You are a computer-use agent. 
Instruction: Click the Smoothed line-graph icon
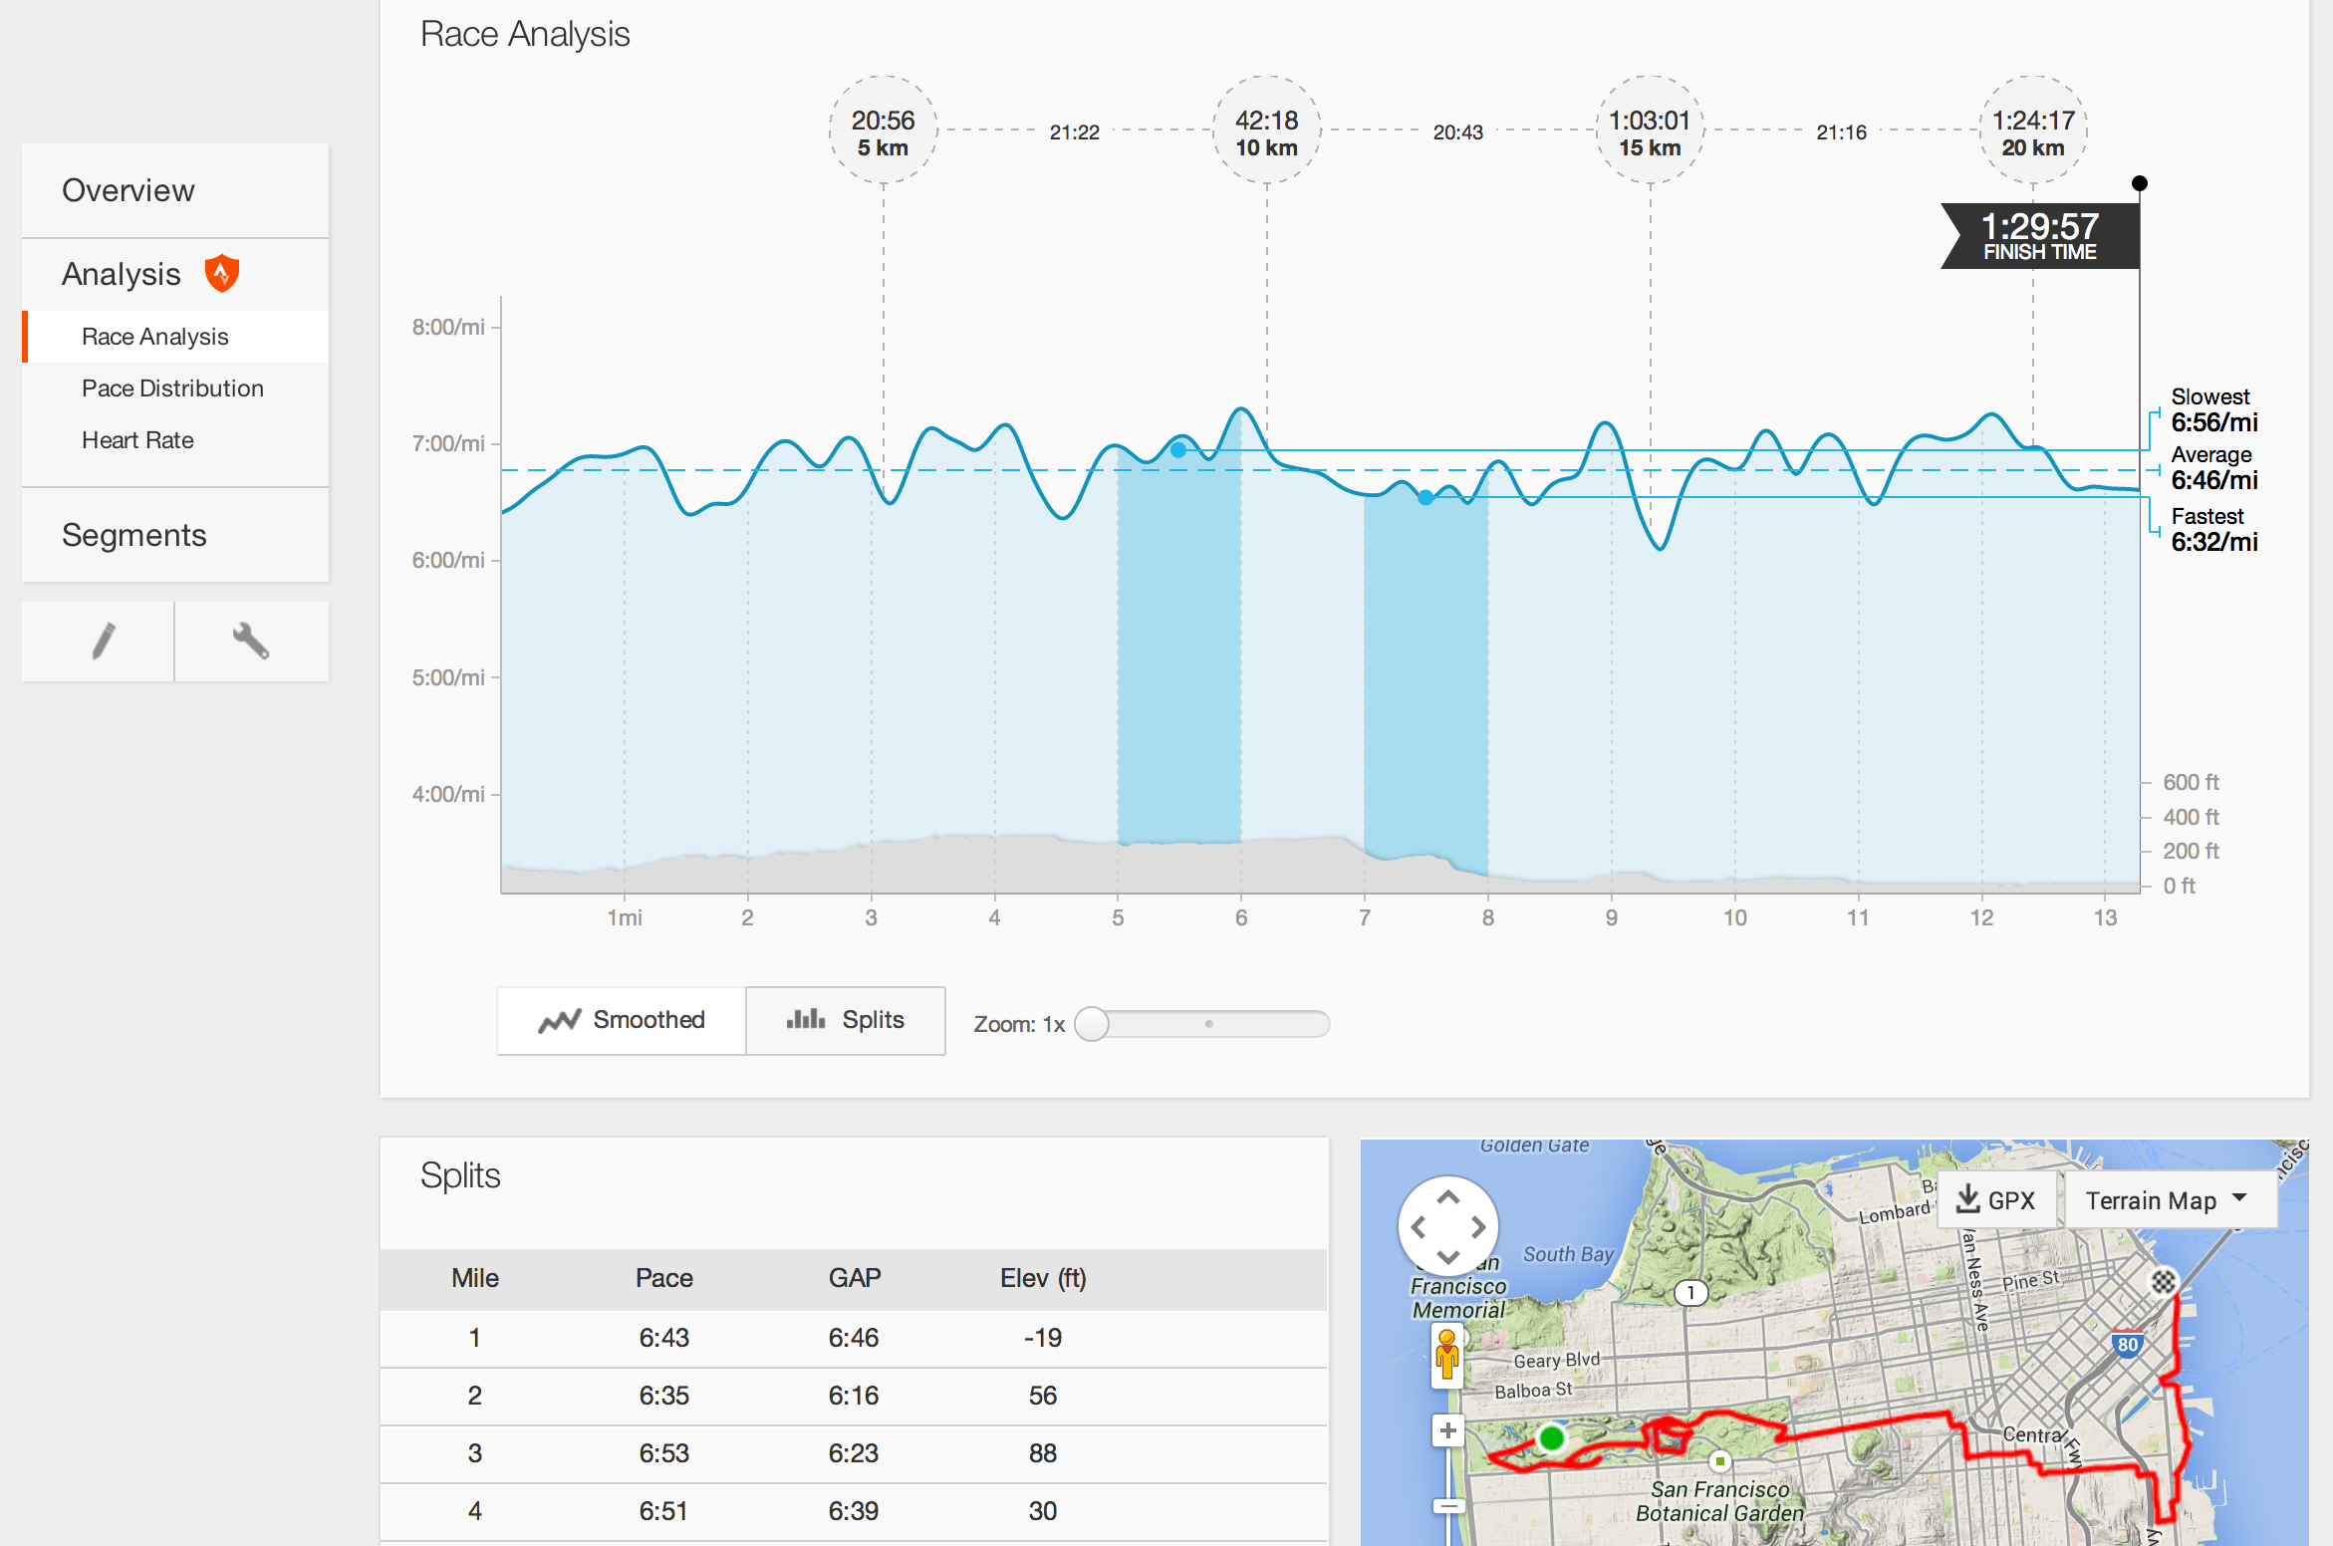[563, 1020]
